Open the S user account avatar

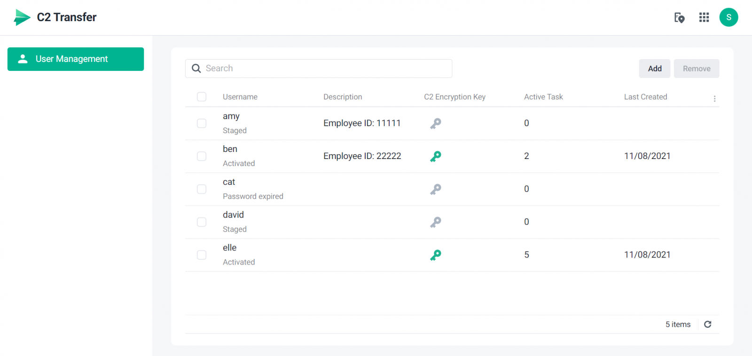[728, 17]
